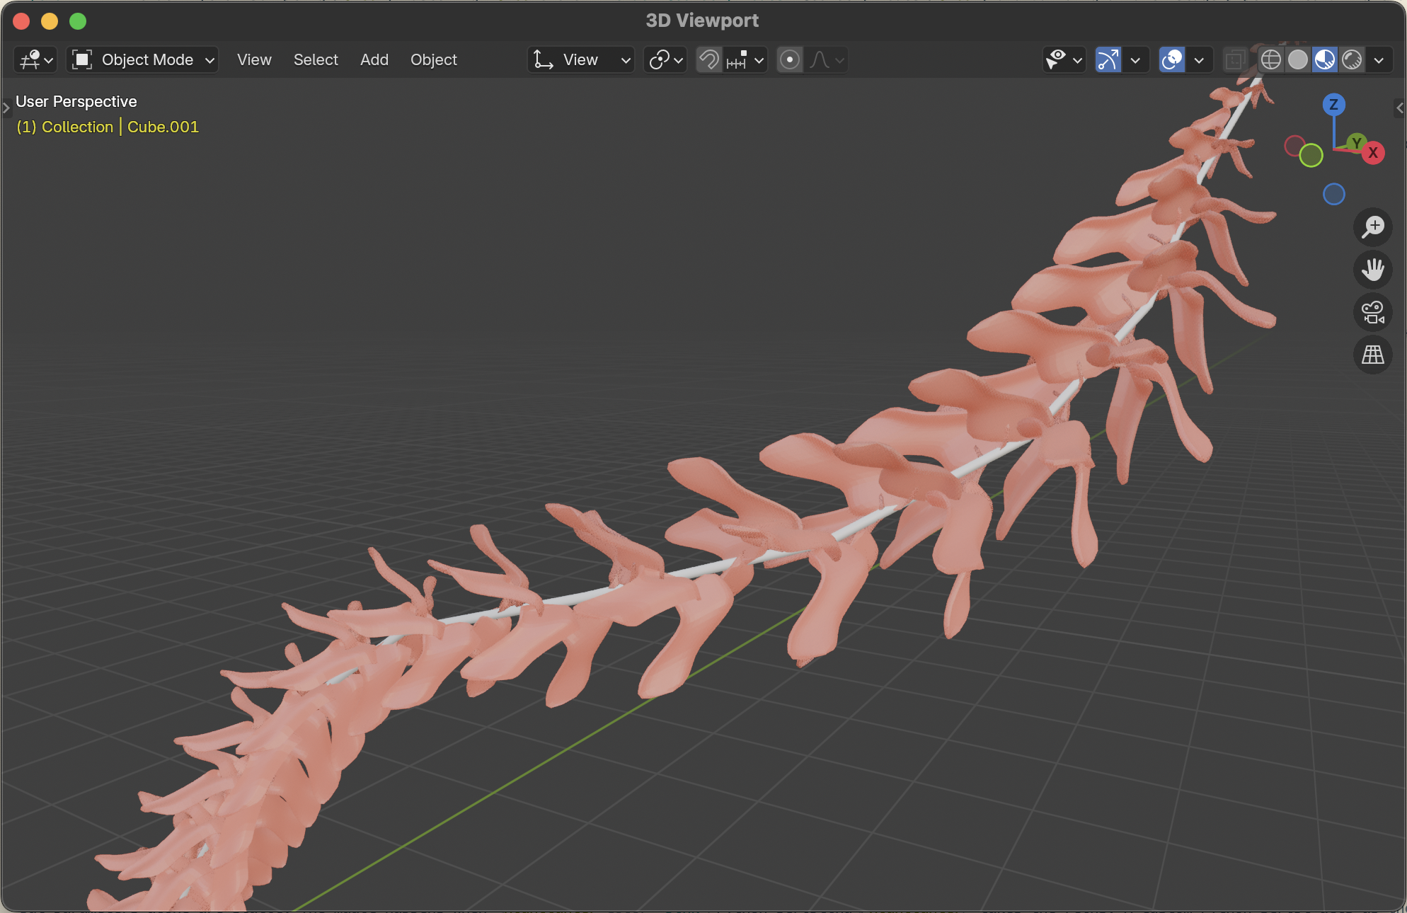Select the zoom magnifier tool
The image size is (1407, 913).
pyautogui.click(x=1373, y=226)
